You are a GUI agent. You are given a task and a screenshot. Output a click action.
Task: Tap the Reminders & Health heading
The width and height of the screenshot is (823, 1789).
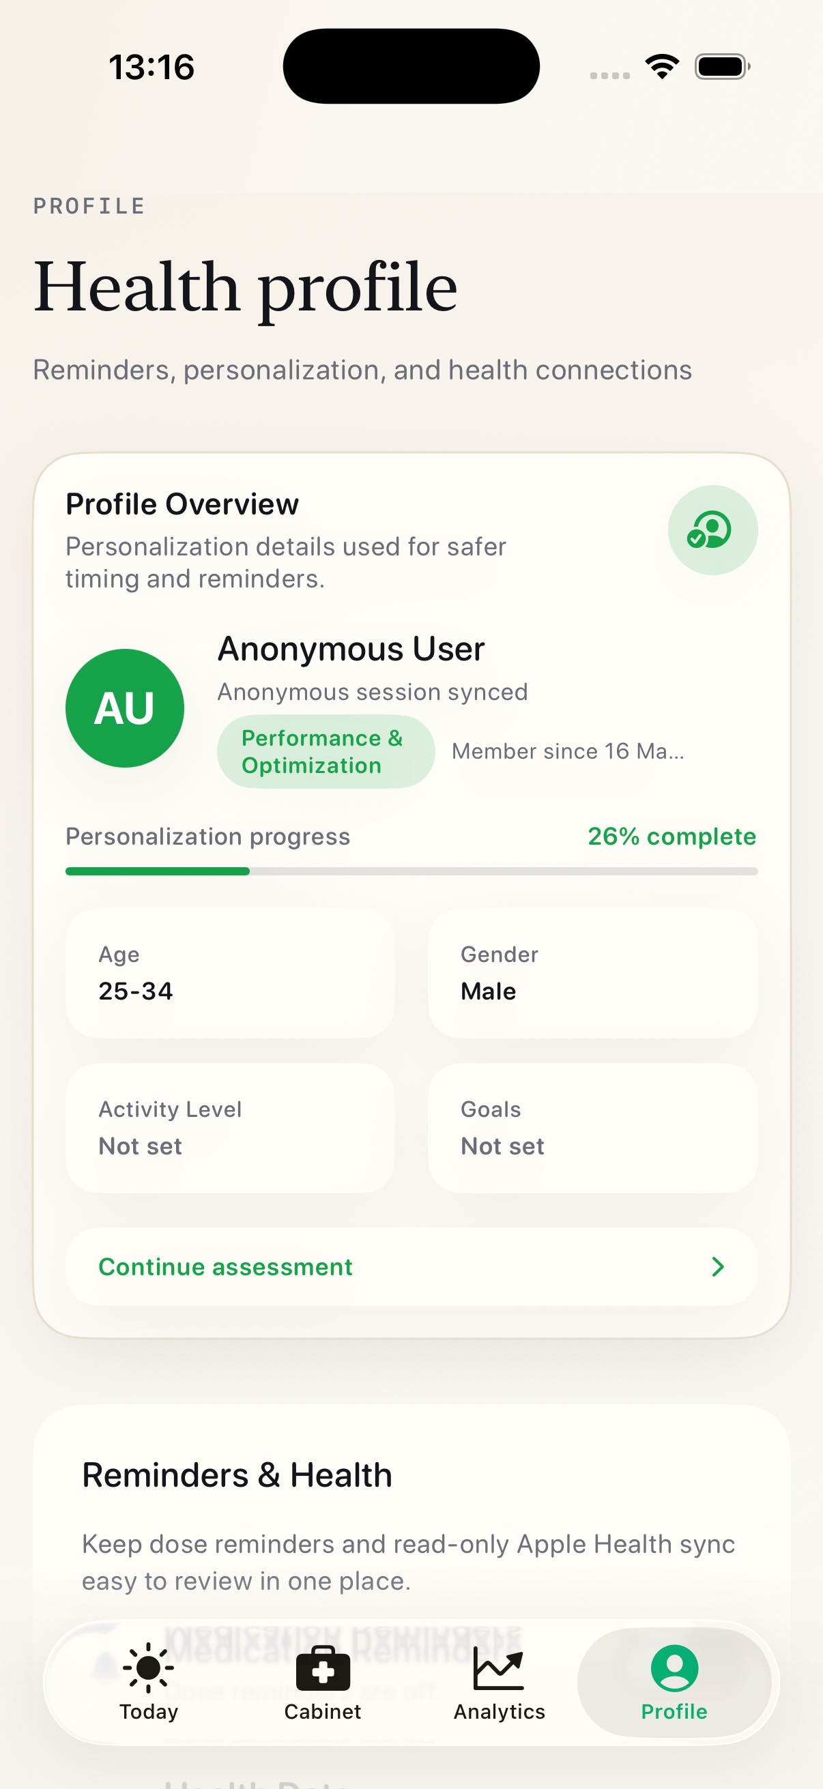(237, 1475)
